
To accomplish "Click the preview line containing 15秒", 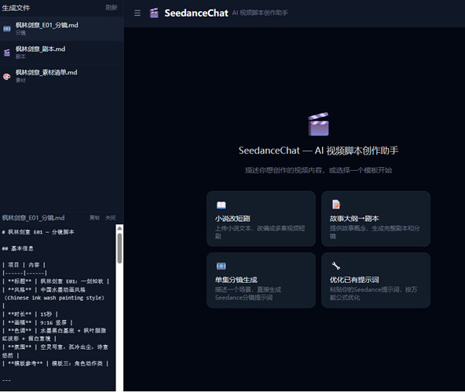I will pos(30,314).
